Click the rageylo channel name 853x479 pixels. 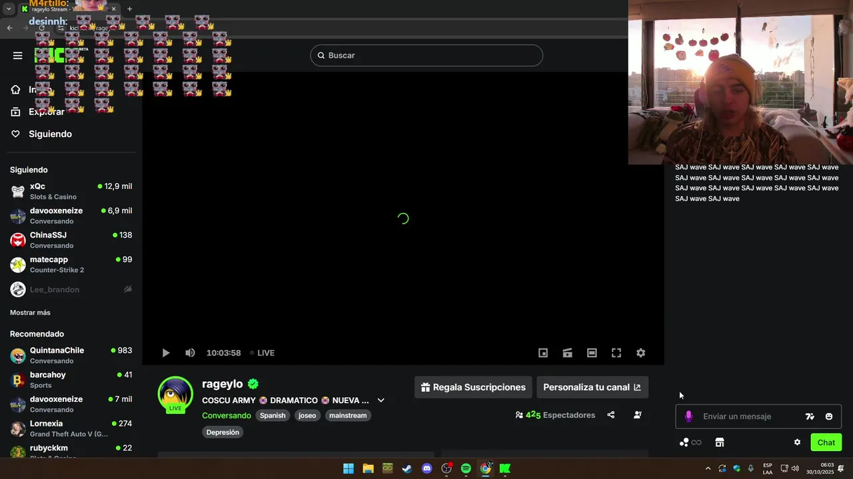(223, 384)
